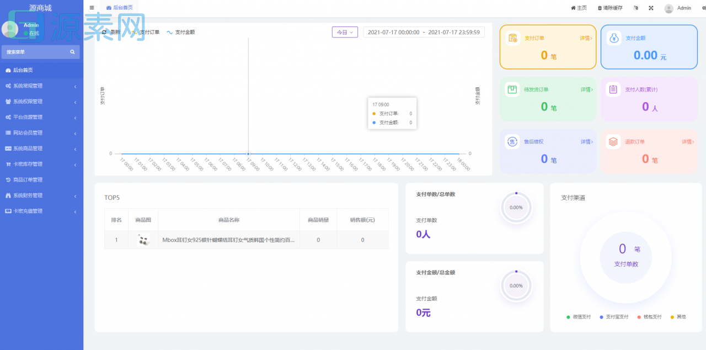The width and height of the screenshot is (706, 350).
Task: Switch to the 后台首页 tab
Action: coord(120,8)
